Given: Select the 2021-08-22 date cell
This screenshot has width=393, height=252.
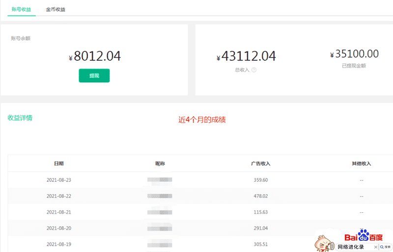Looking at the screenshot, I should [58, 196].
